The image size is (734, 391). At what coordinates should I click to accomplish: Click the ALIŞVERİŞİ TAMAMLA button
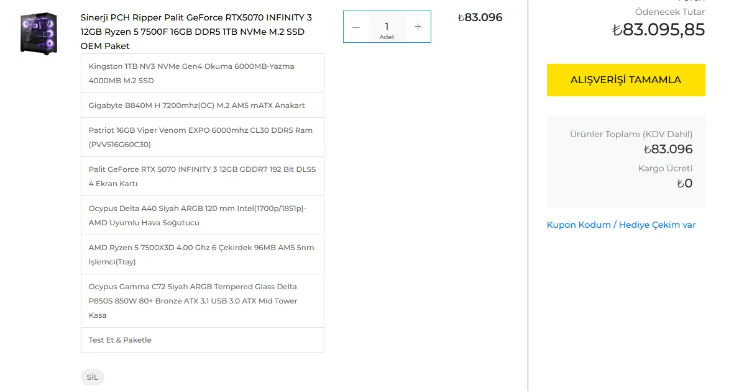coord(626,80)
